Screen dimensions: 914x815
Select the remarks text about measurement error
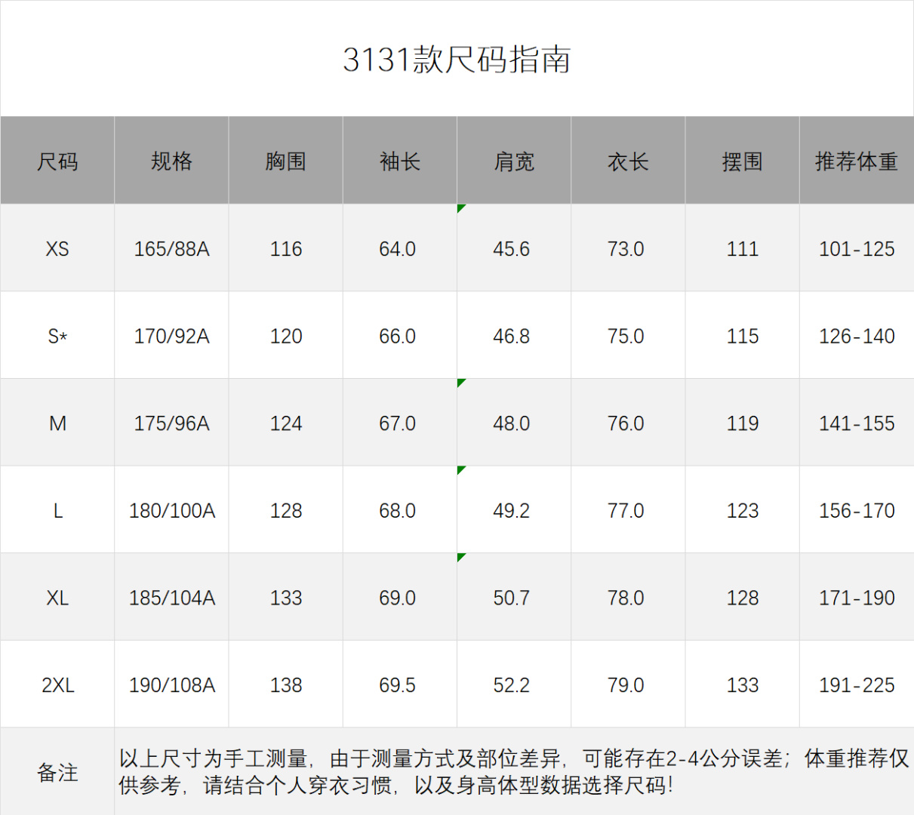(x=513, y=772)
